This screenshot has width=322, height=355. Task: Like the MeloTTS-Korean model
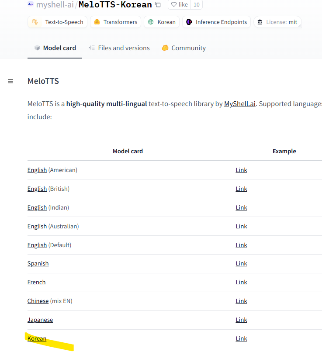coord(179,5)
